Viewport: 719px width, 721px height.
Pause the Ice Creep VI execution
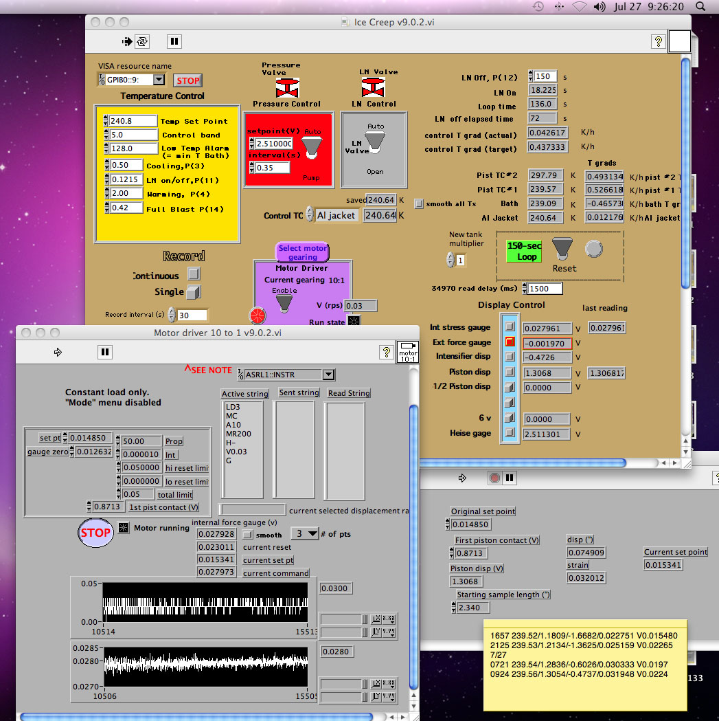pos(174,41)
